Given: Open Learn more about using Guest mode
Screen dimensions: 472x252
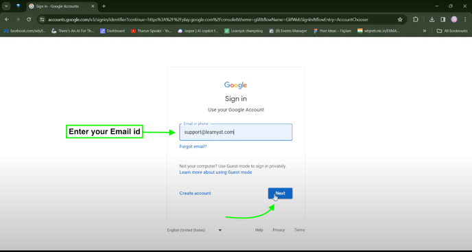Looking at the screenshot, I should pos(215,172).
